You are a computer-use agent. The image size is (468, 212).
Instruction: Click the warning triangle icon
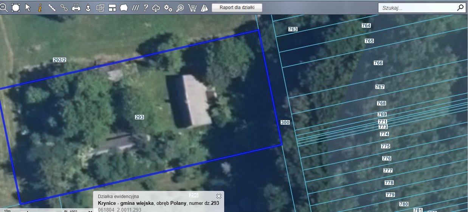(x=204, y=8)
